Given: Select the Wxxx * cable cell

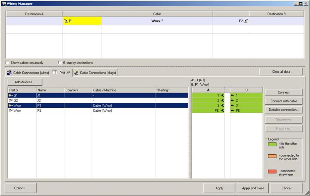Looking at the screenshot, I should (157, 21).
